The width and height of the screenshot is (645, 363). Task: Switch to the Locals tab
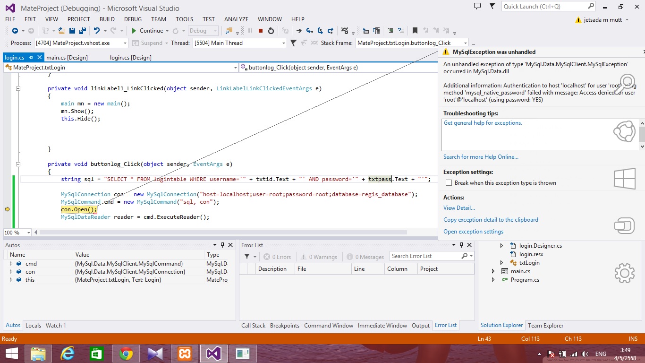(x=33, y=326)
